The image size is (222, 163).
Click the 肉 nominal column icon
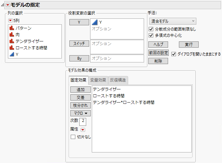click(x=12, y=35)
